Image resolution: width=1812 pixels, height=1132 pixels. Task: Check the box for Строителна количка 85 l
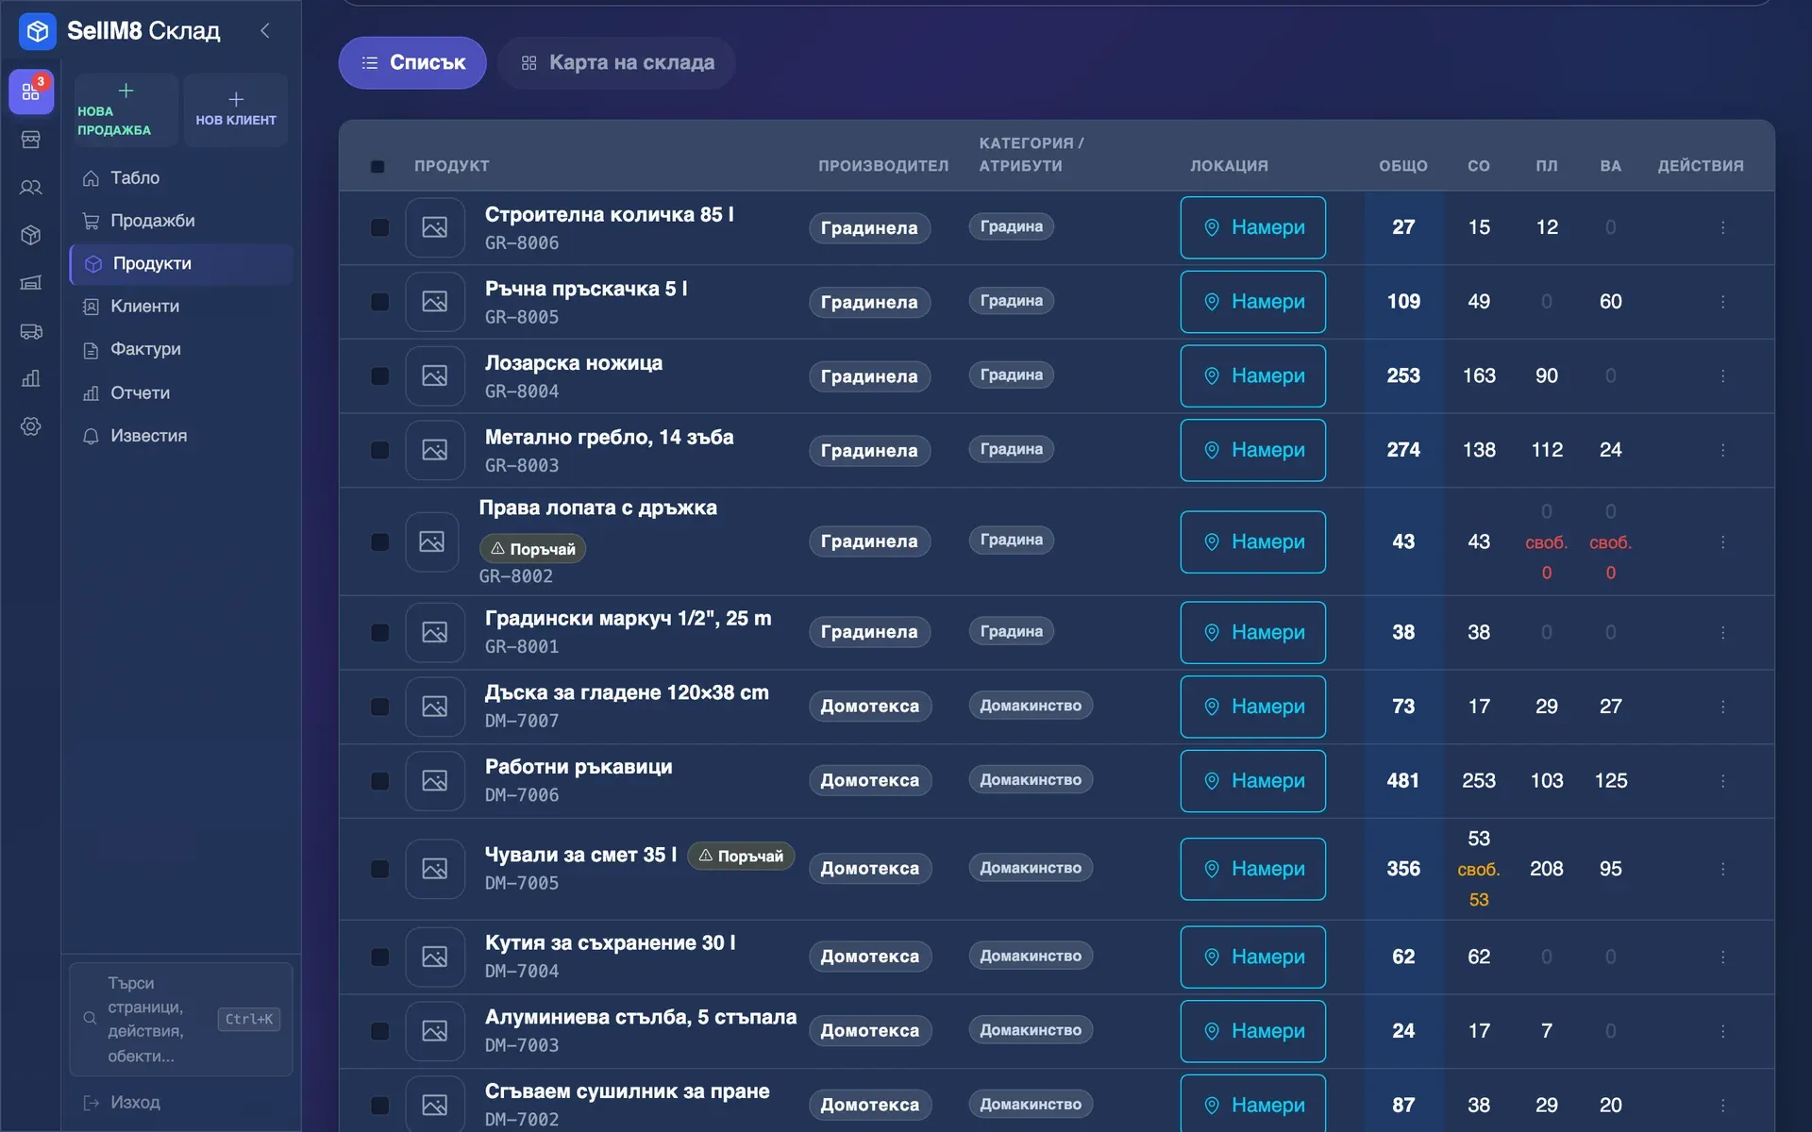coord(379,227)
